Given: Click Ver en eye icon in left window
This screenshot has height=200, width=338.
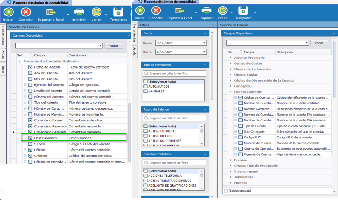Looking at the screenshot, I should [96, 12].
